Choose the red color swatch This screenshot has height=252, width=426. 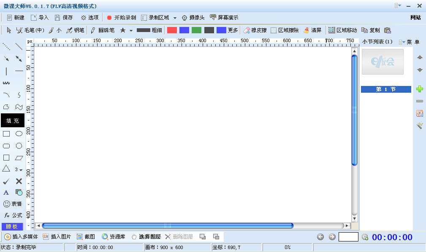click(x=172, y=30)
